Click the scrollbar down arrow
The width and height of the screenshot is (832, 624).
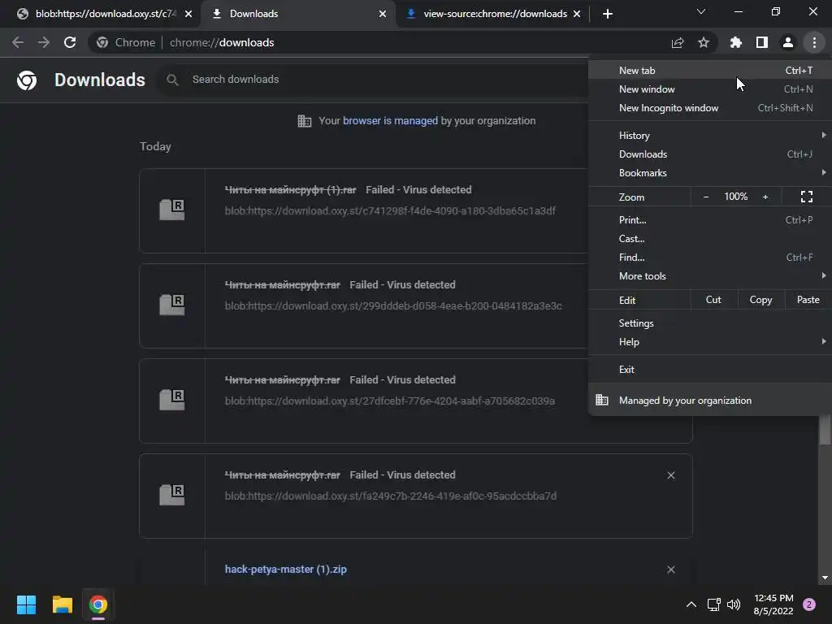pyautogui.click(x=825, y=578)
